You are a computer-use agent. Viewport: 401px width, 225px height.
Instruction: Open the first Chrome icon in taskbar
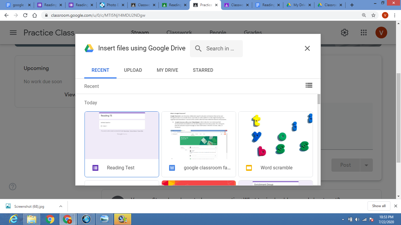(50, 219)
